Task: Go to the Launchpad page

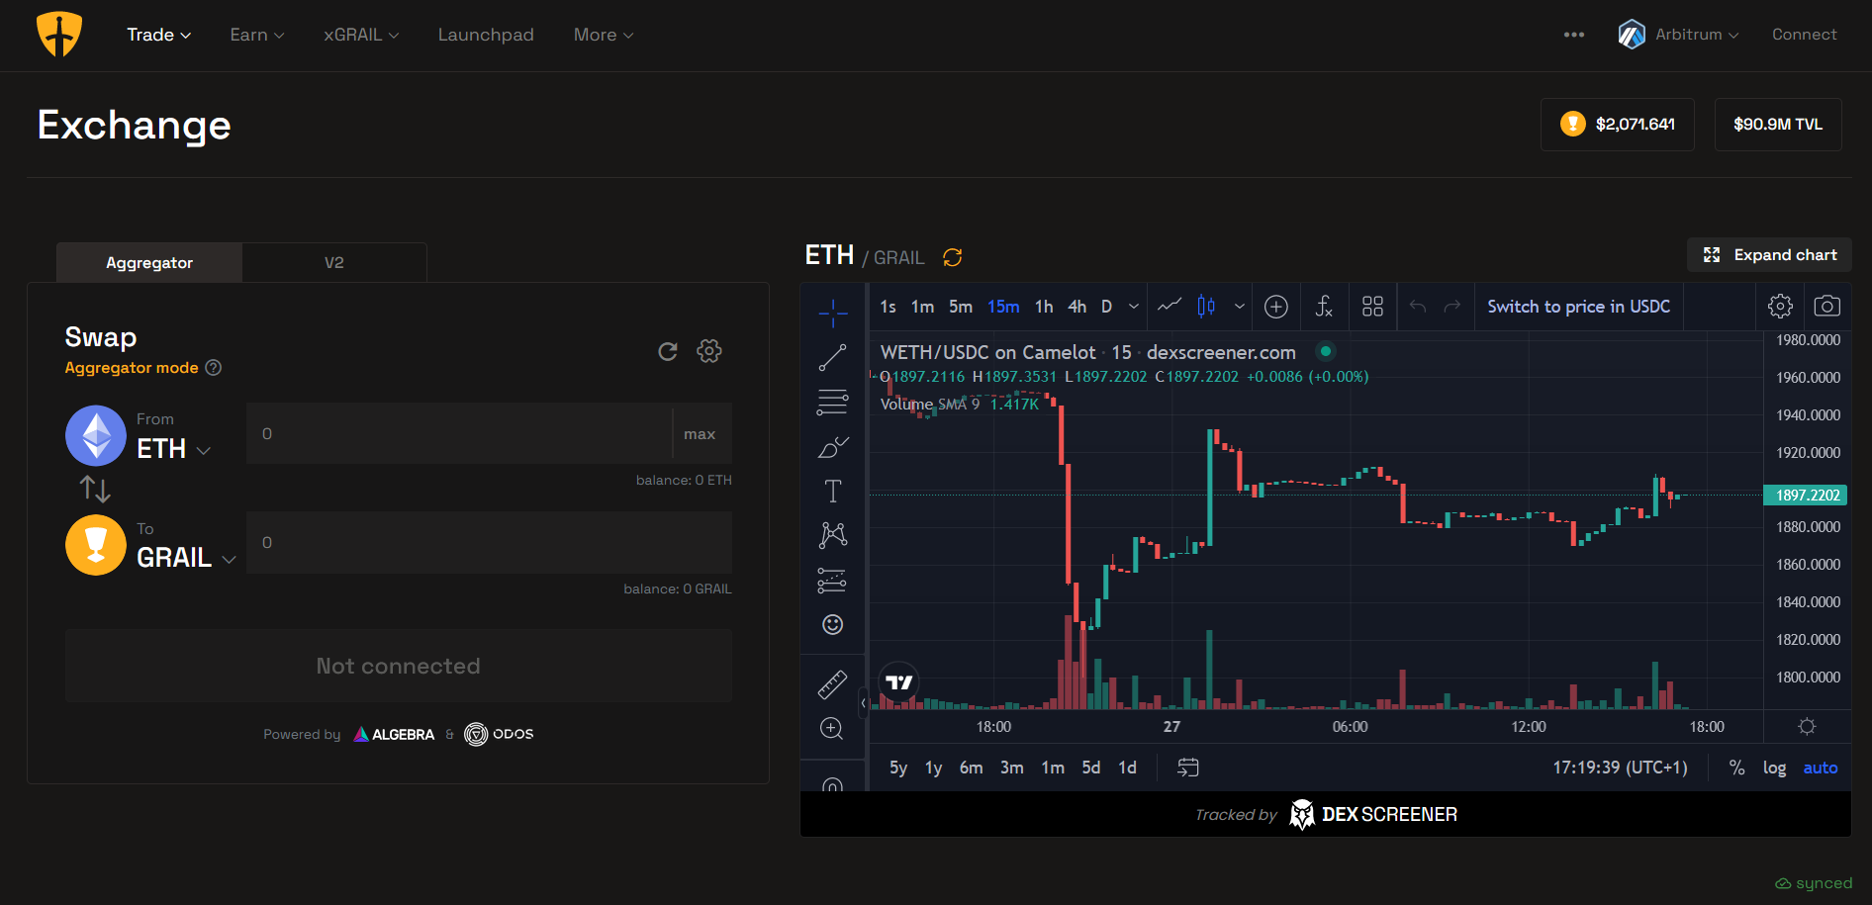Action: click(486, 35)
